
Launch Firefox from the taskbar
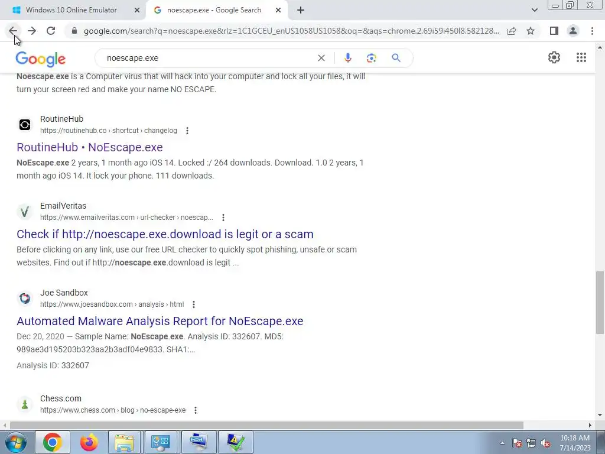tap(89, 442)
